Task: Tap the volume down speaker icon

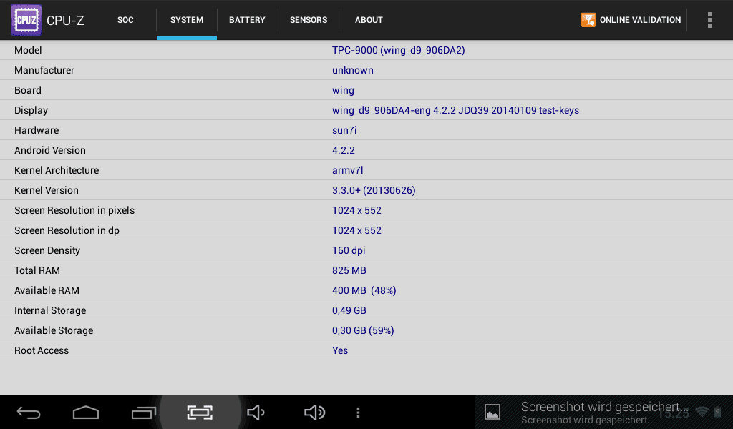Action: 256,413
